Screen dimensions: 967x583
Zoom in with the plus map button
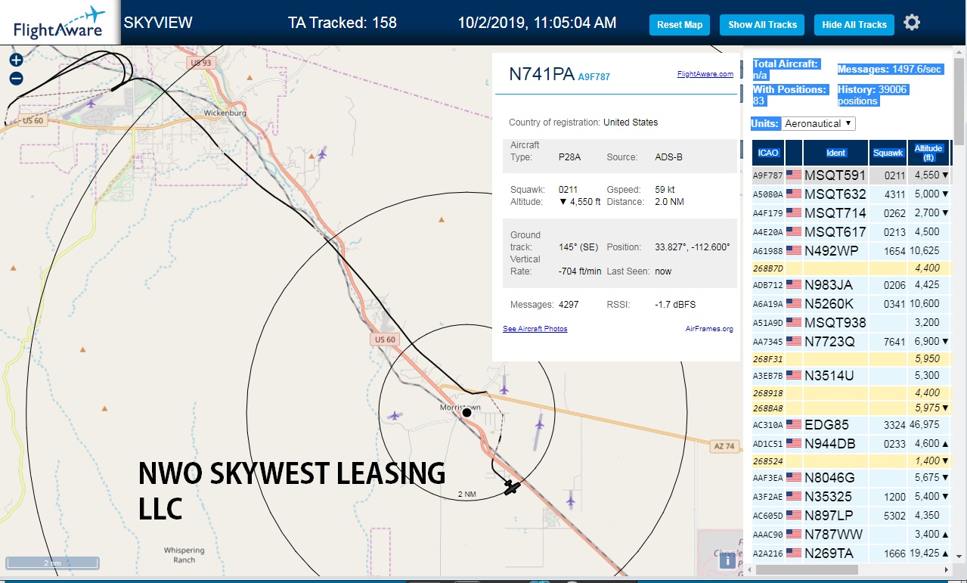16,60
